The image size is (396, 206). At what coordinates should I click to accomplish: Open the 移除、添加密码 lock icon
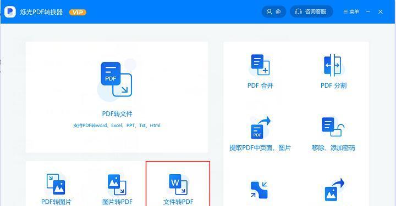click(333, 127)
